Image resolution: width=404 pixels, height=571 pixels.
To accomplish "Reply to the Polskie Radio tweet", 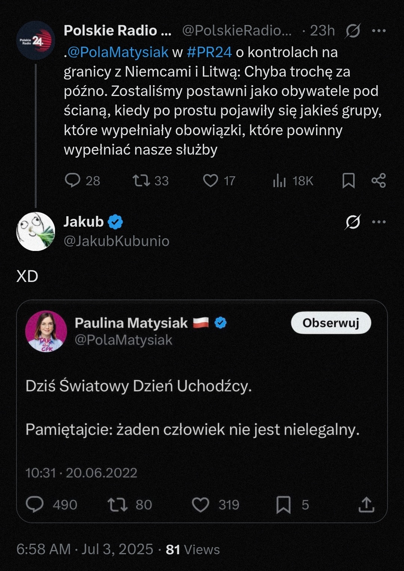I will 73,180.
